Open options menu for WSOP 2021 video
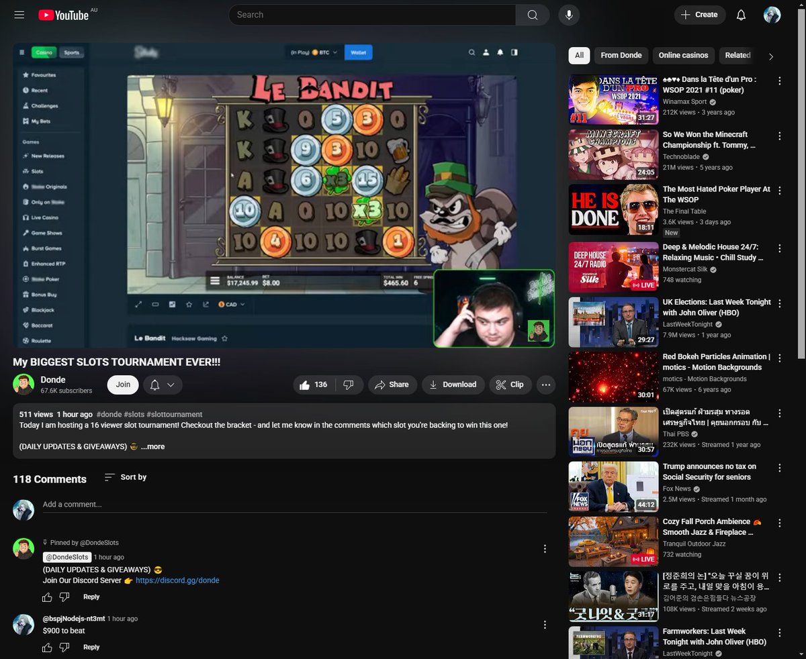Screen dimensions: 806x659 tap(779, 81)
